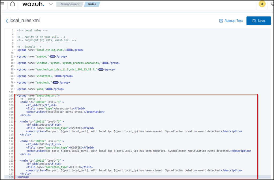Select the Management breadcrumb
This screenshot has height=180, width=274.
point(70,4)
